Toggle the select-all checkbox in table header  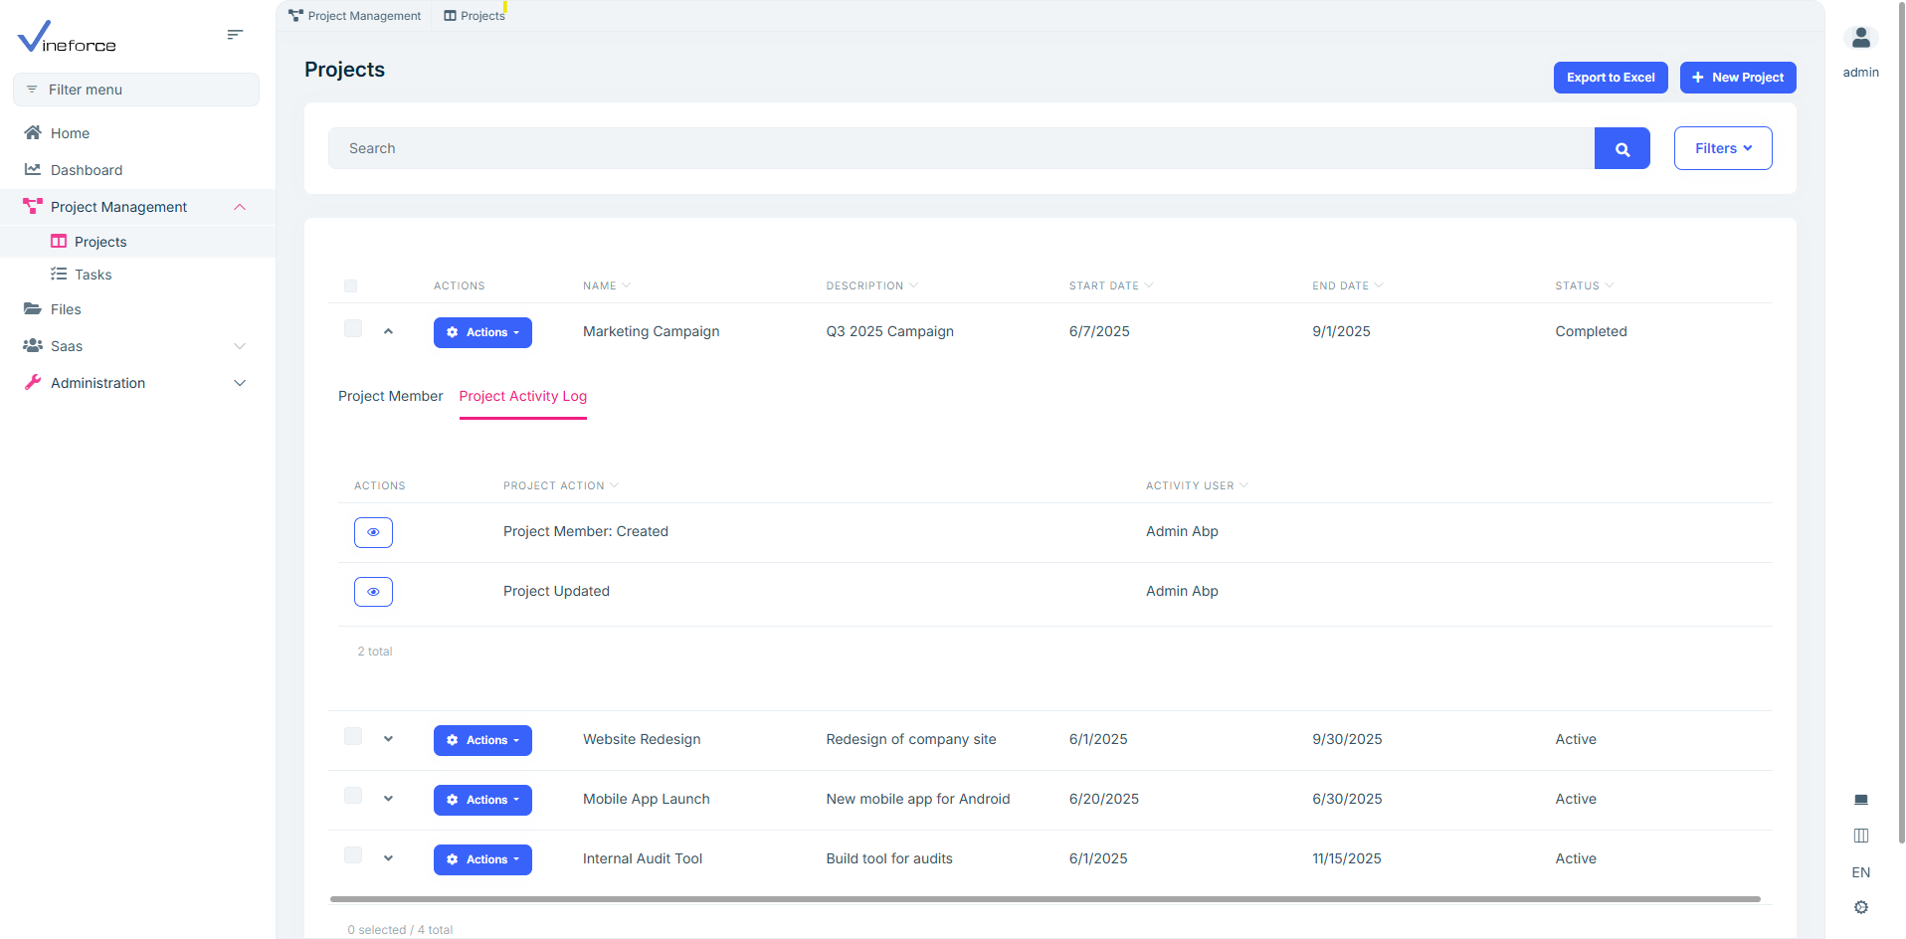point(350,286)
